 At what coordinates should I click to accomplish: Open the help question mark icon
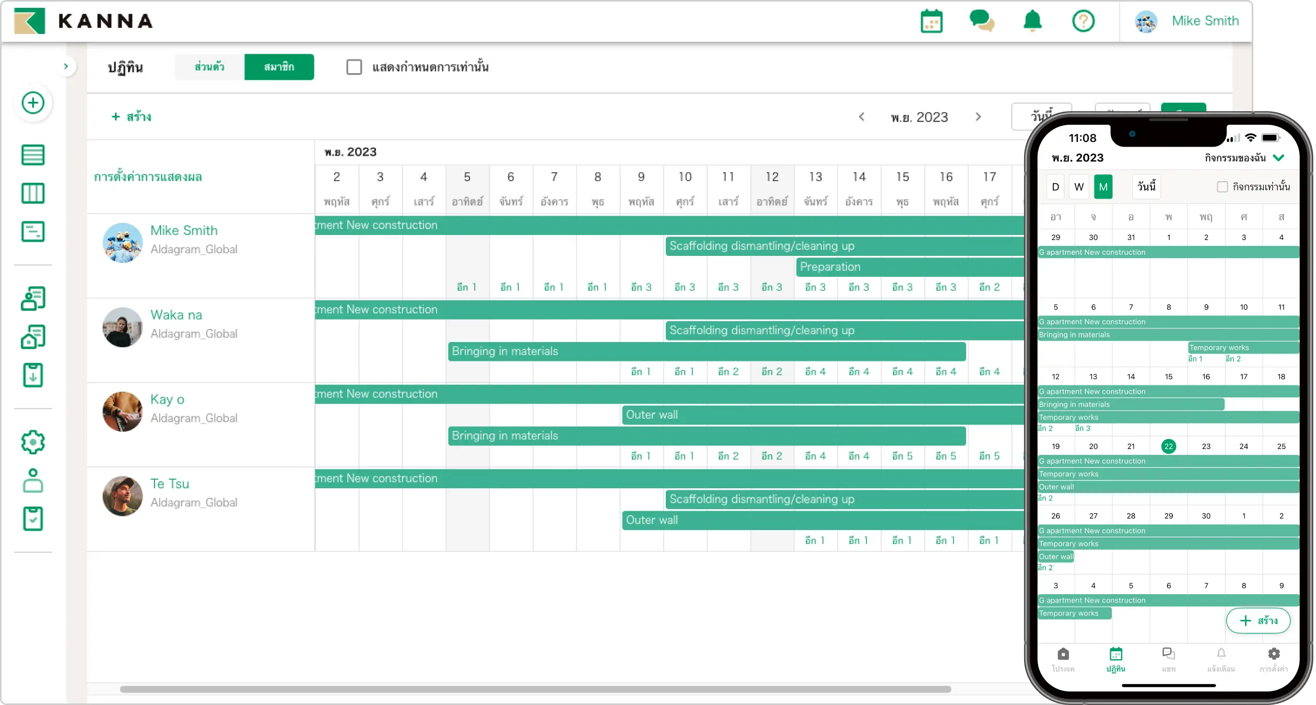pos(1083,21)
